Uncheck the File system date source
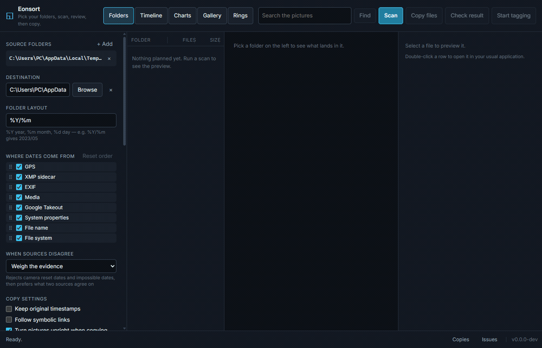This screenshot has height=348, width=542. (x=19, y=238)
